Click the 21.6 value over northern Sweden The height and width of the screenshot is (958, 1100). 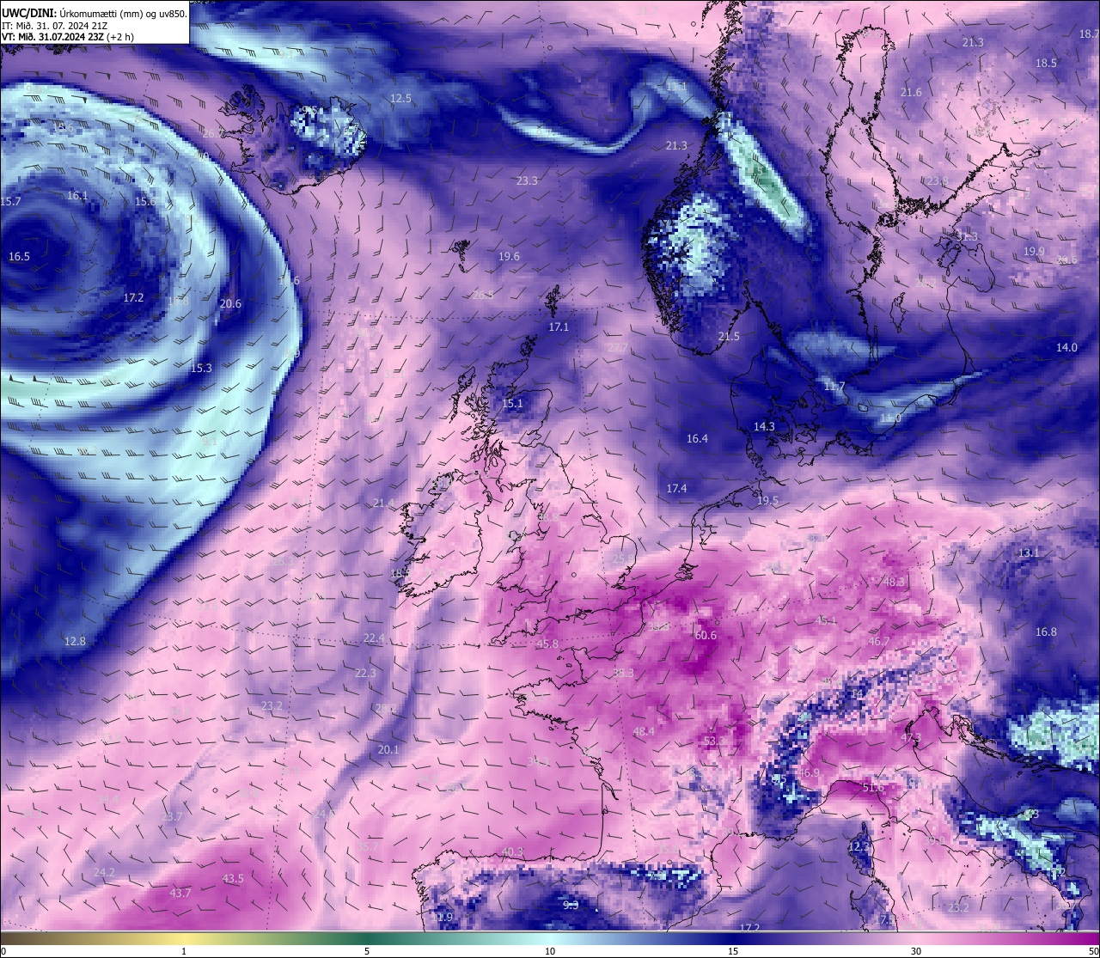[911, 92]
